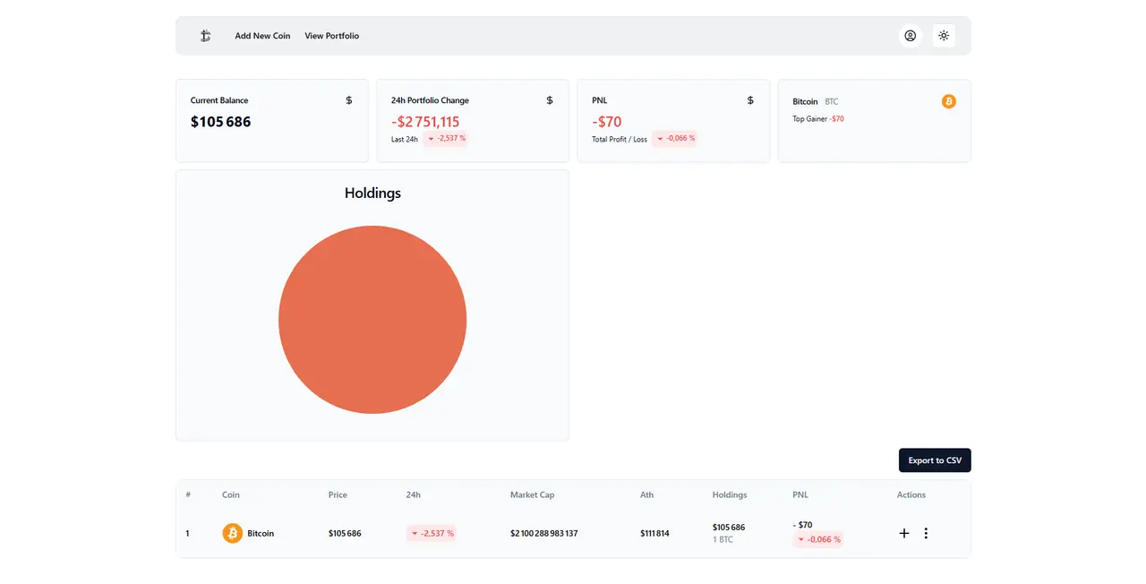Open the user profile icon

[910, 36]
